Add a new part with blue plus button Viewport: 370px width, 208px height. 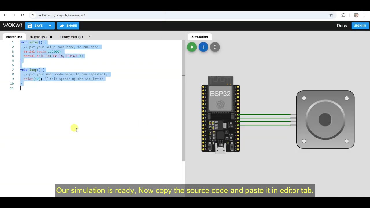[x=203, y=47]
